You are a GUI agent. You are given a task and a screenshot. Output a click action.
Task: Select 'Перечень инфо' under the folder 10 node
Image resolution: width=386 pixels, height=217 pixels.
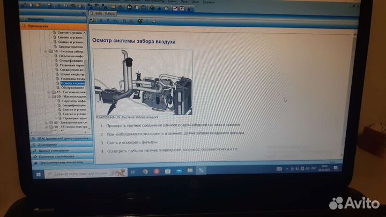coord(71,56)
